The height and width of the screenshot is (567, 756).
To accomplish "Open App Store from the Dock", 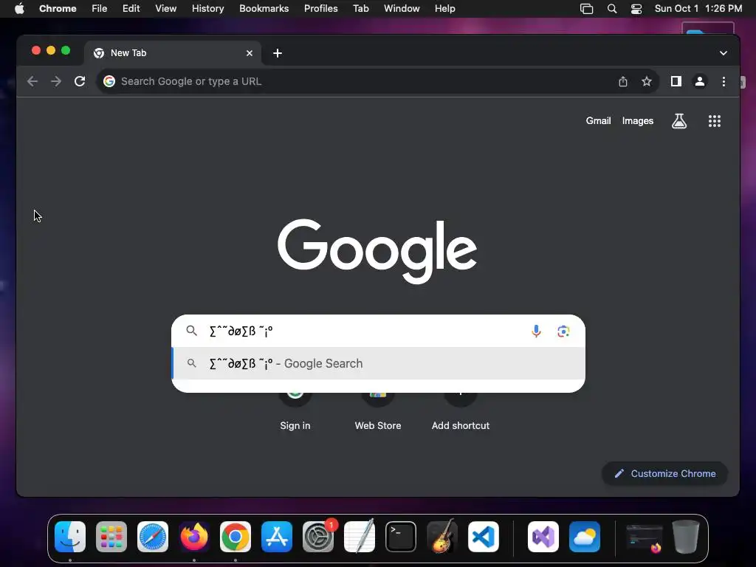I will coord(277,537).
